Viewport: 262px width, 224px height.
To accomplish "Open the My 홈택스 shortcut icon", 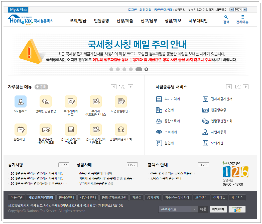I will coord(21,101).
